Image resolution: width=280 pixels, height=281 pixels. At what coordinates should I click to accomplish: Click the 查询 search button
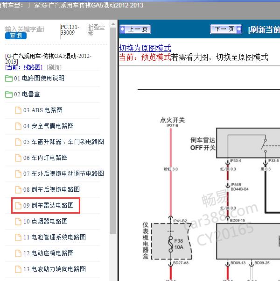16,36
